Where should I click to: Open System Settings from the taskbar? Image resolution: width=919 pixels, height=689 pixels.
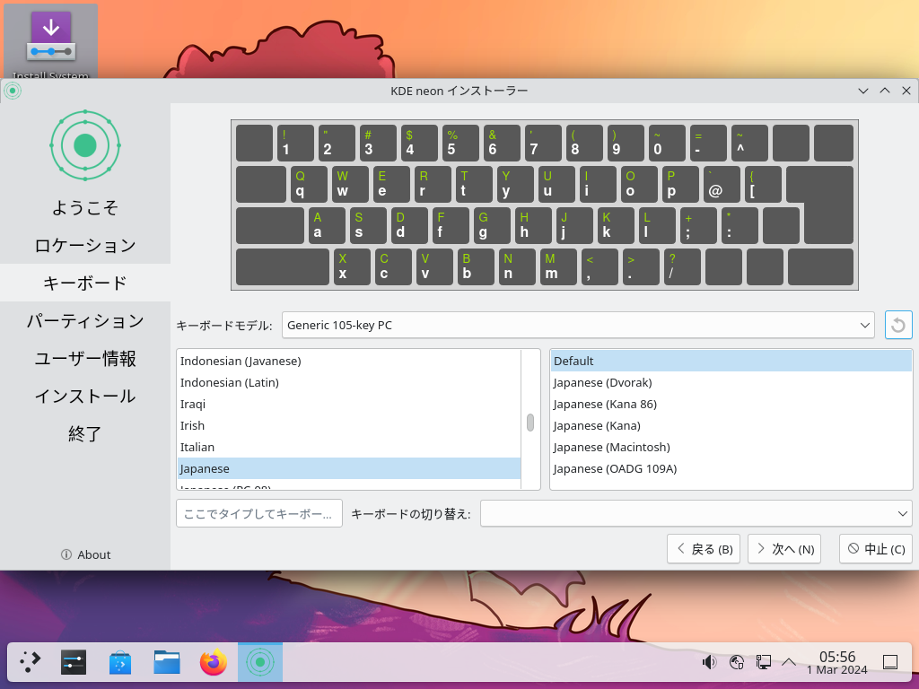click(x=74, y=662)
